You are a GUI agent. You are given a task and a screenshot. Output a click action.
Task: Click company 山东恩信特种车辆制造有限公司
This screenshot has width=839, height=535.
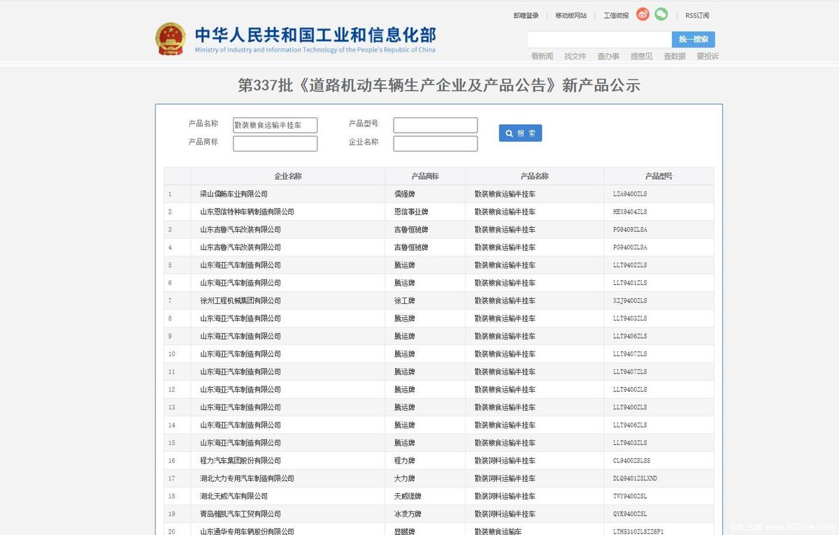pyautogui.click(x=247, y=212)
